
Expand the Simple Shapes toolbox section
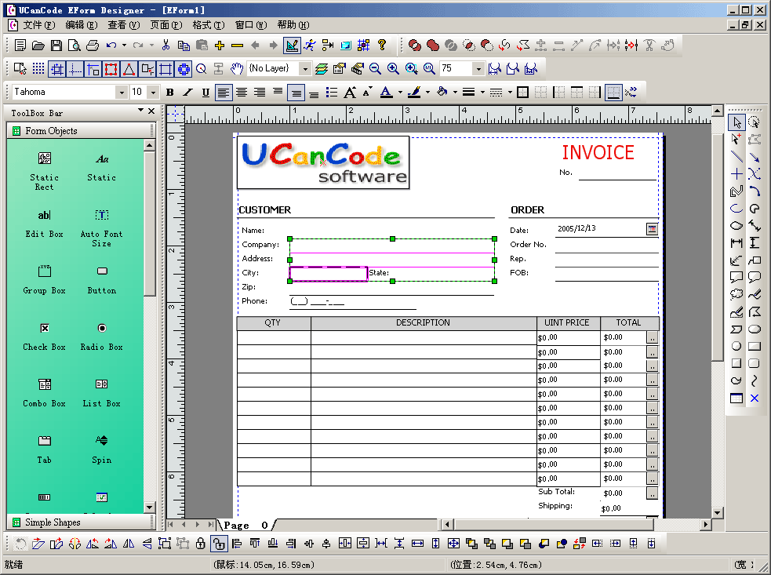[52, 522]
